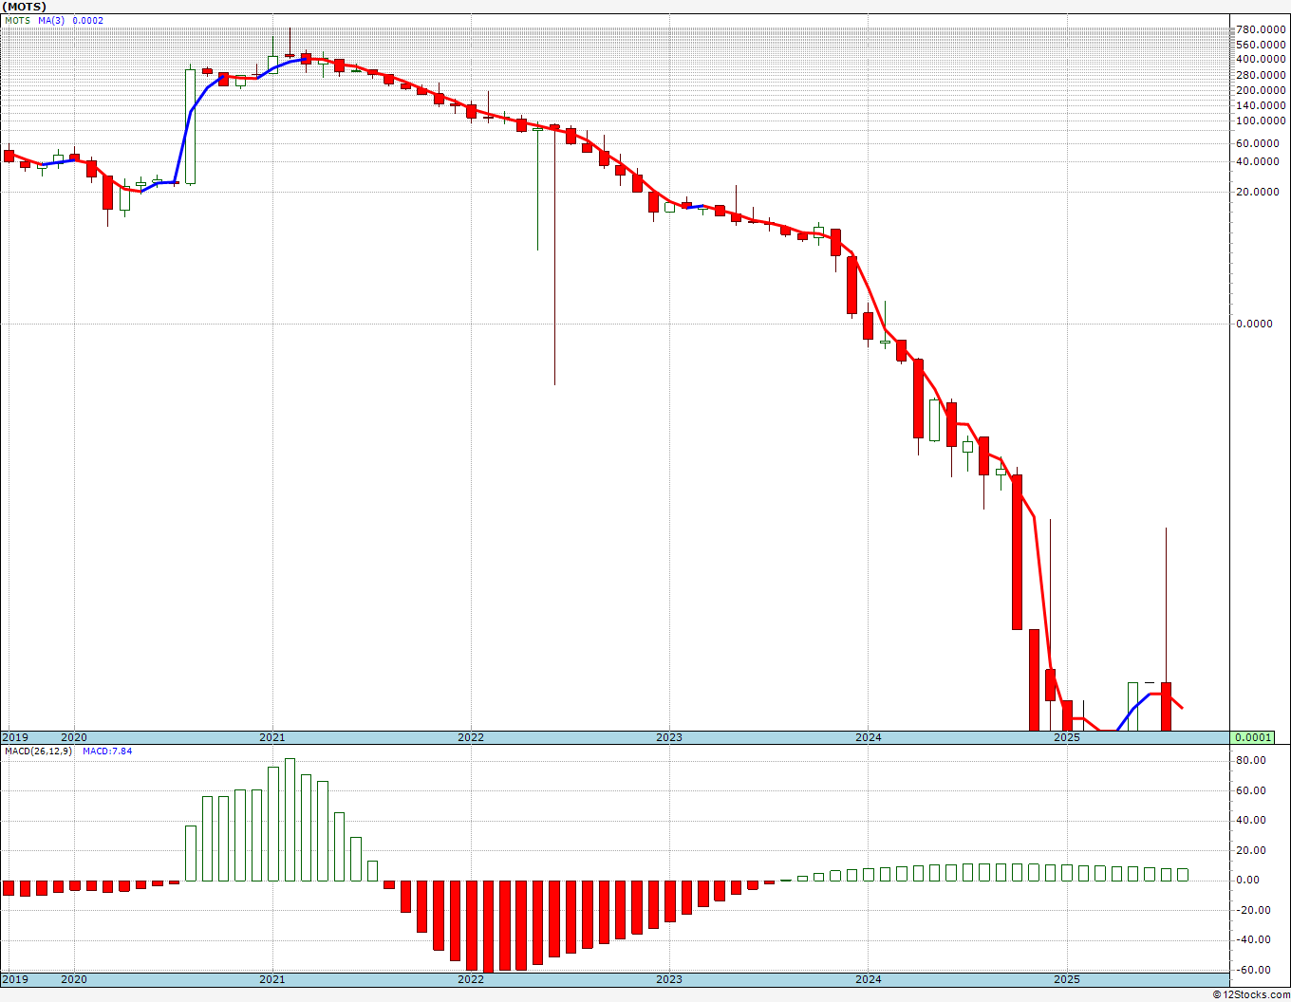Image resolution: width=1291 pixels, height=1002 pixels.
Task: Click 2024 on the MACD panel timeline
Action: click(868, 979)
